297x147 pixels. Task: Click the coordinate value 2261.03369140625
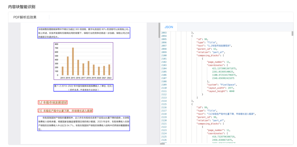point(223,72)
